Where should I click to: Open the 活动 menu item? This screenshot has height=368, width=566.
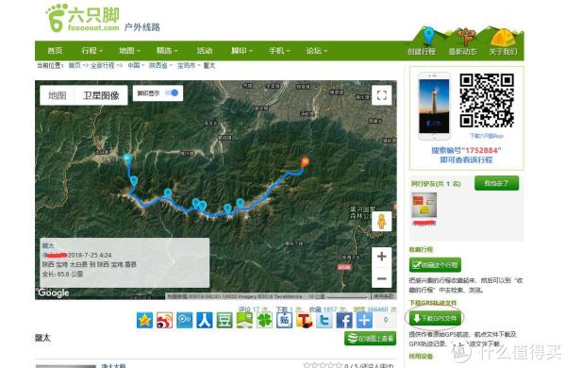click(x=205, y=51)
